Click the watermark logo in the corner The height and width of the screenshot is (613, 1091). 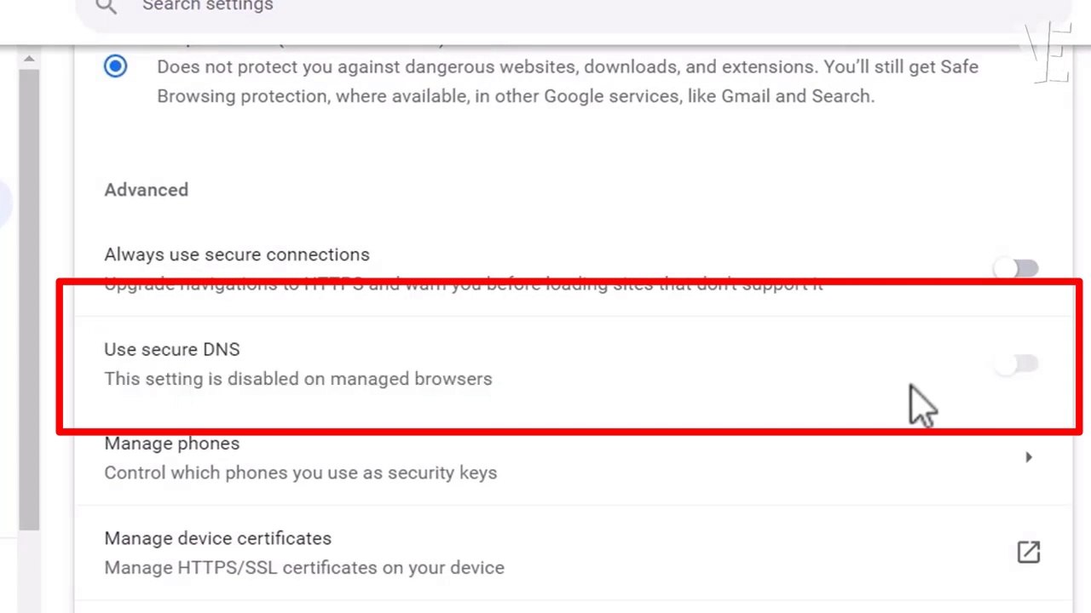tap(1051, 53)
